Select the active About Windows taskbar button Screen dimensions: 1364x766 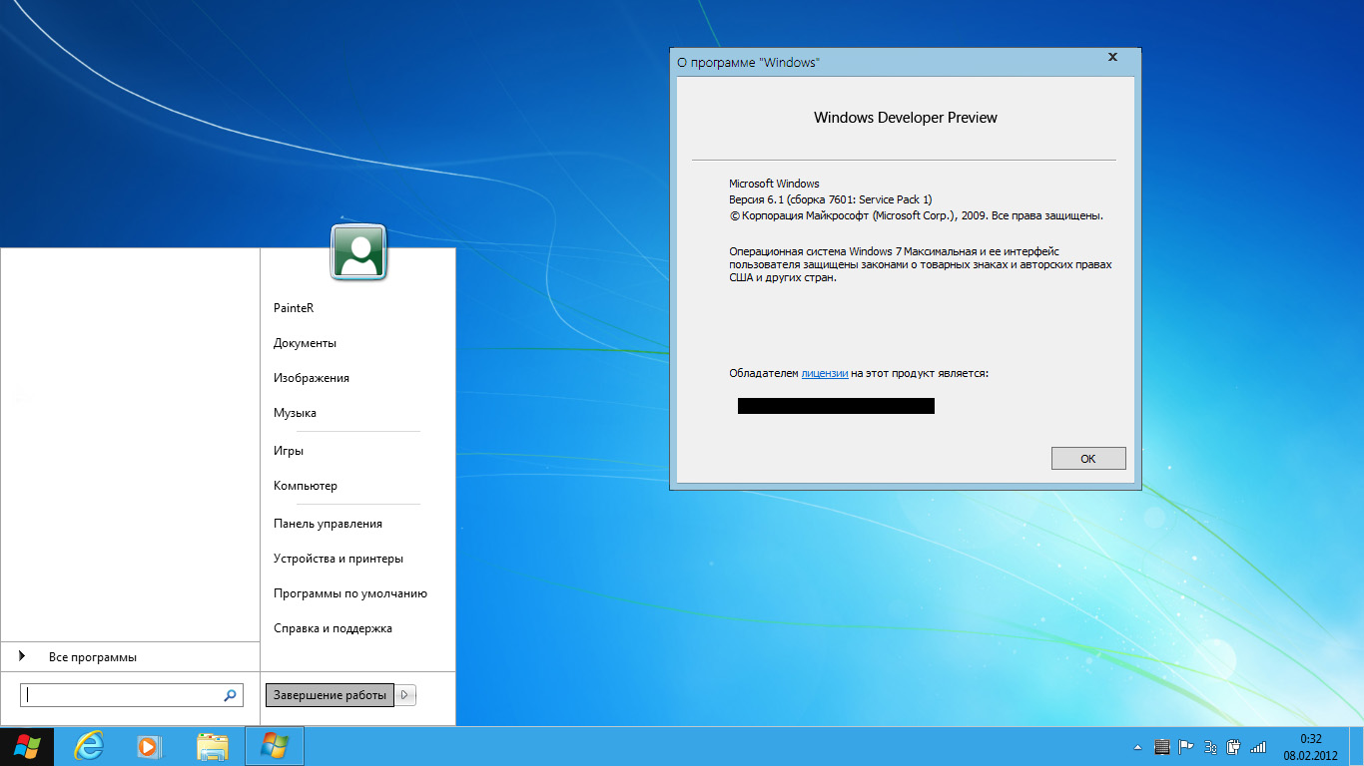point(275,746)
